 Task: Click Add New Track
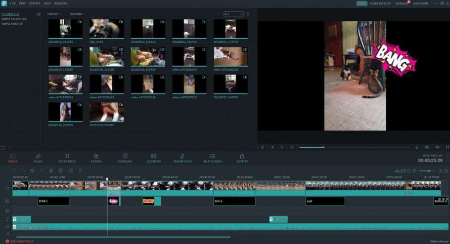tap(20, 241)
